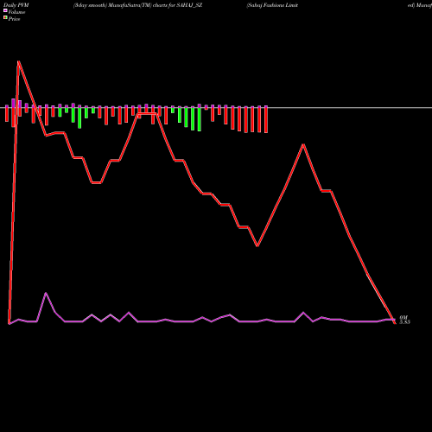This screenshot has width=432, height=432.
Task: Click the Sahaj Fashions Limit title text
Action: click(x=272, y=5)
